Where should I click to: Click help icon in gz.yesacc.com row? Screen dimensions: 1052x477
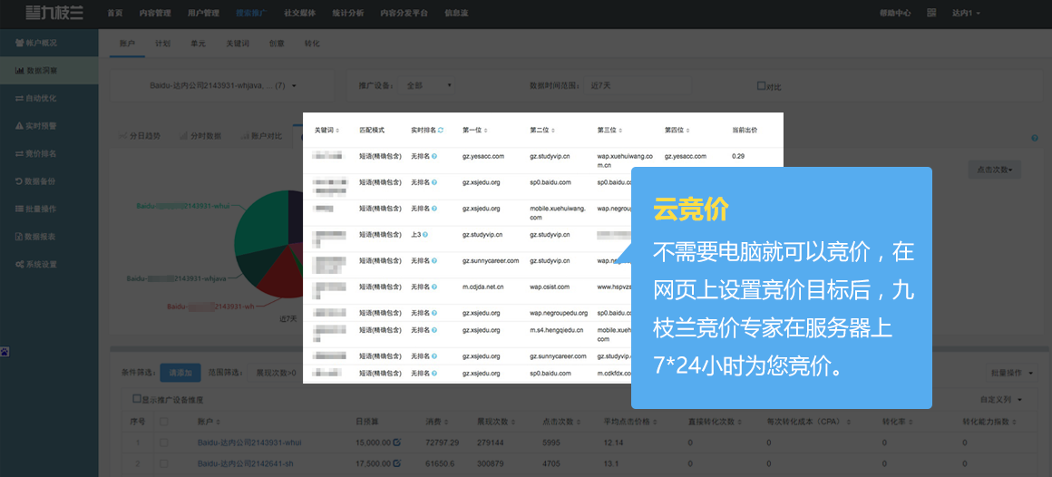pyautogui.click(x=434, y=156)
